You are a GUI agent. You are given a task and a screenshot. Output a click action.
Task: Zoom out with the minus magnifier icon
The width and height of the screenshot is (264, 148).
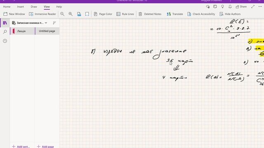(x=62, y=14)
